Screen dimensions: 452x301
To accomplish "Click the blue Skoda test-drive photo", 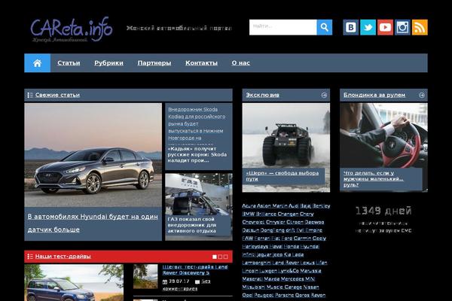I will 74,283.
